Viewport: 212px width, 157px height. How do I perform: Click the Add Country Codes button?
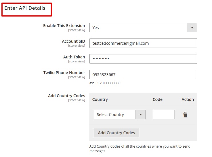(116, 133)
